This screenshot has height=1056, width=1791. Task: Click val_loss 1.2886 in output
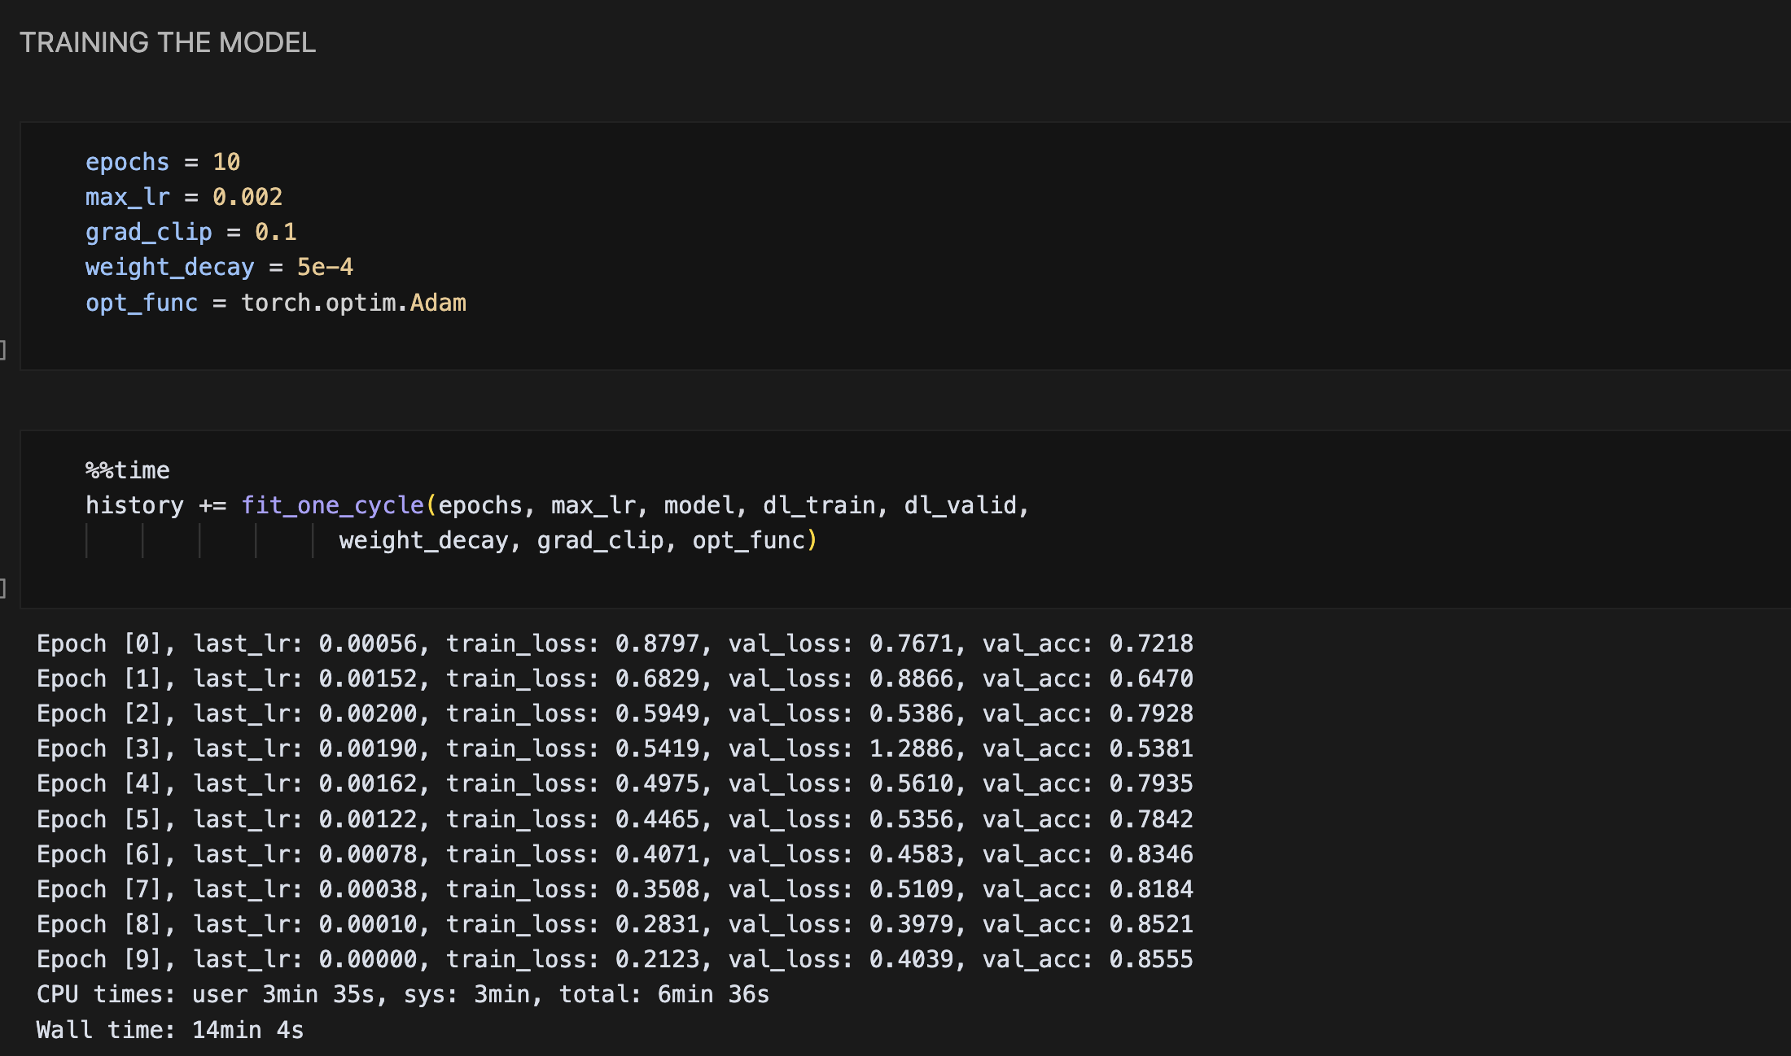click(x=911, y=748)
